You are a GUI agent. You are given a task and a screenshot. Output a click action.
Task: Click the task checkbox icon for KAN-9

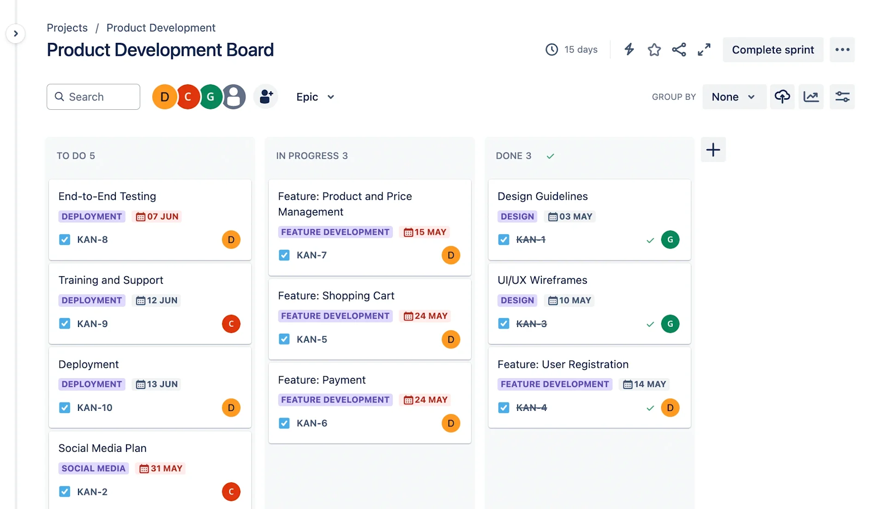click(x=65, y=324)
